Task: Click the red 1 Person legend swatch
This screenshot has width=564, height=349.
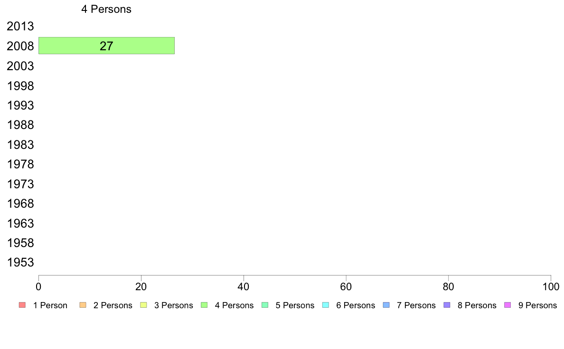Action: (x=22, y=305)
